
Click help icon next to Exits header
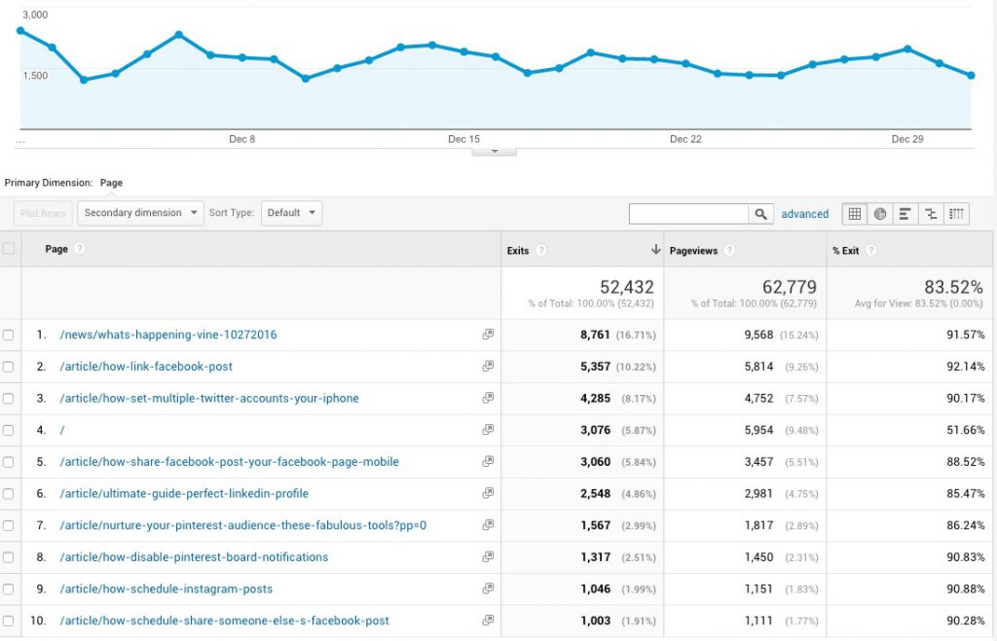tap(541, 250)
